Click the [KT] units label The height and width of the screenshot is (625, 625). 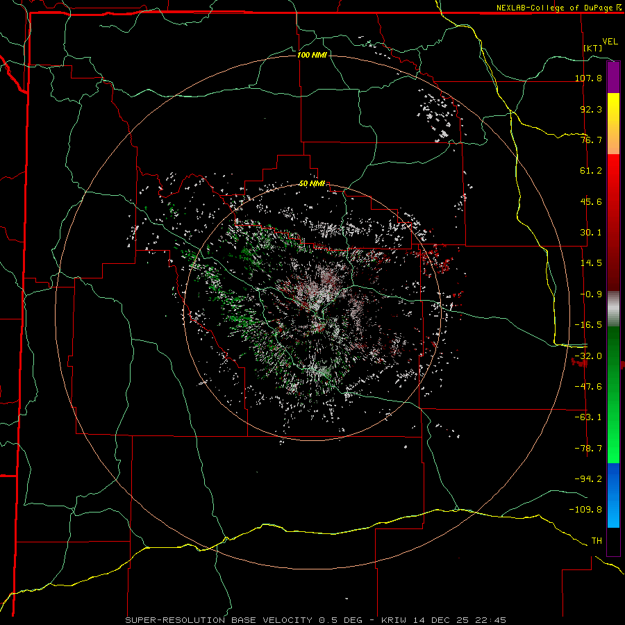click(592, 48)
